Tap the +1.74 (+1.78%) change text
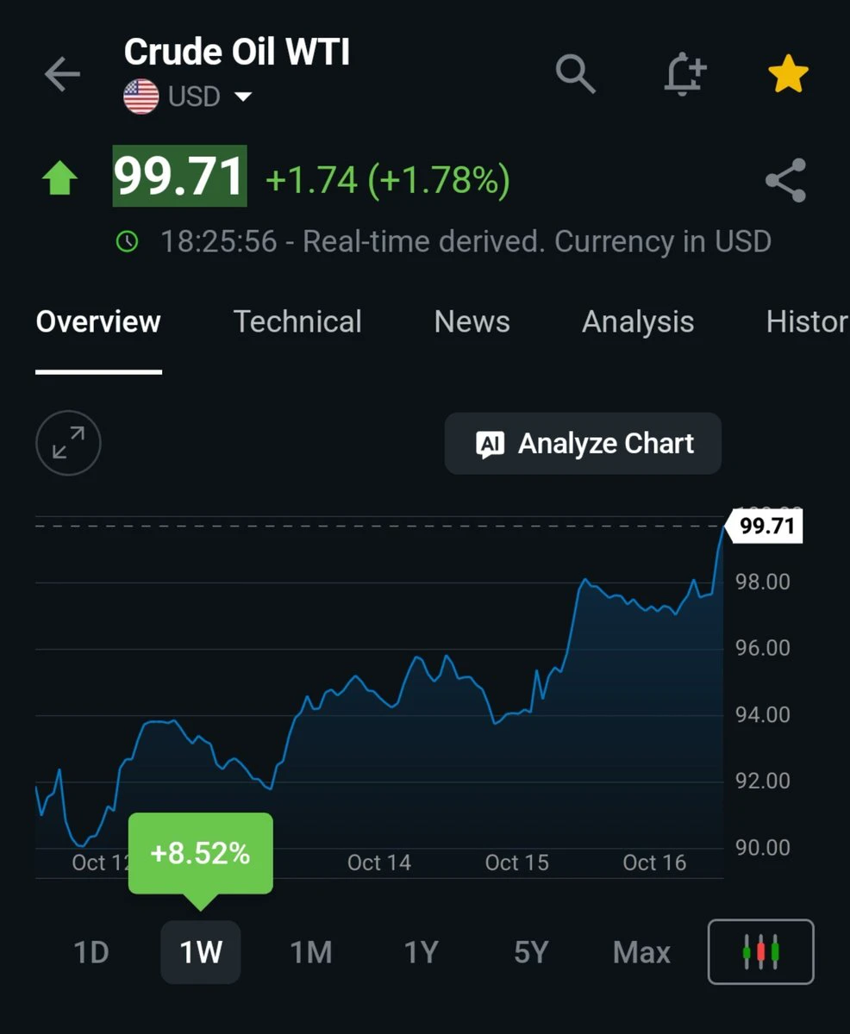Image resolution: width=850 pixels, height=1034 pixels. click(388, 180)
